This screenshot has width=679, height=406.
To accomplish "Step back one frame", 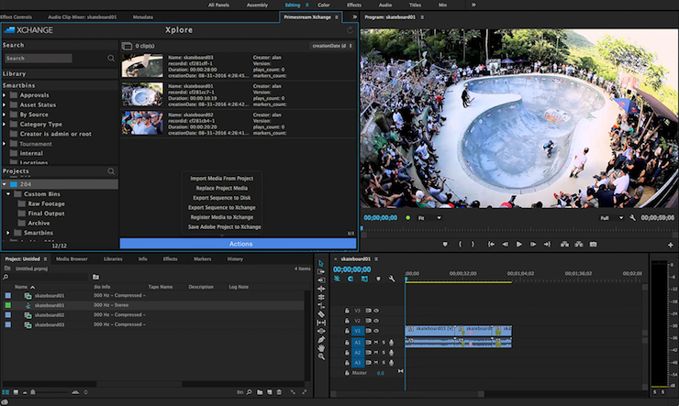I will 505,245.
